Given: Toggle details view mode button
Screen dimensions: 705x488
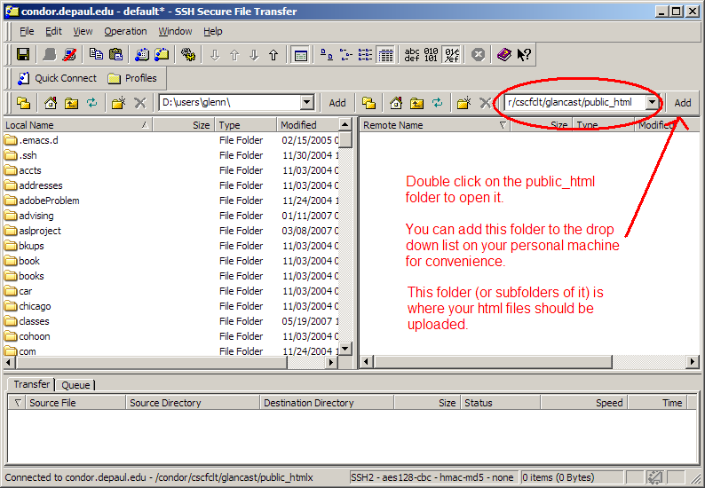Looking at the screenshot, I should point(385,55).
